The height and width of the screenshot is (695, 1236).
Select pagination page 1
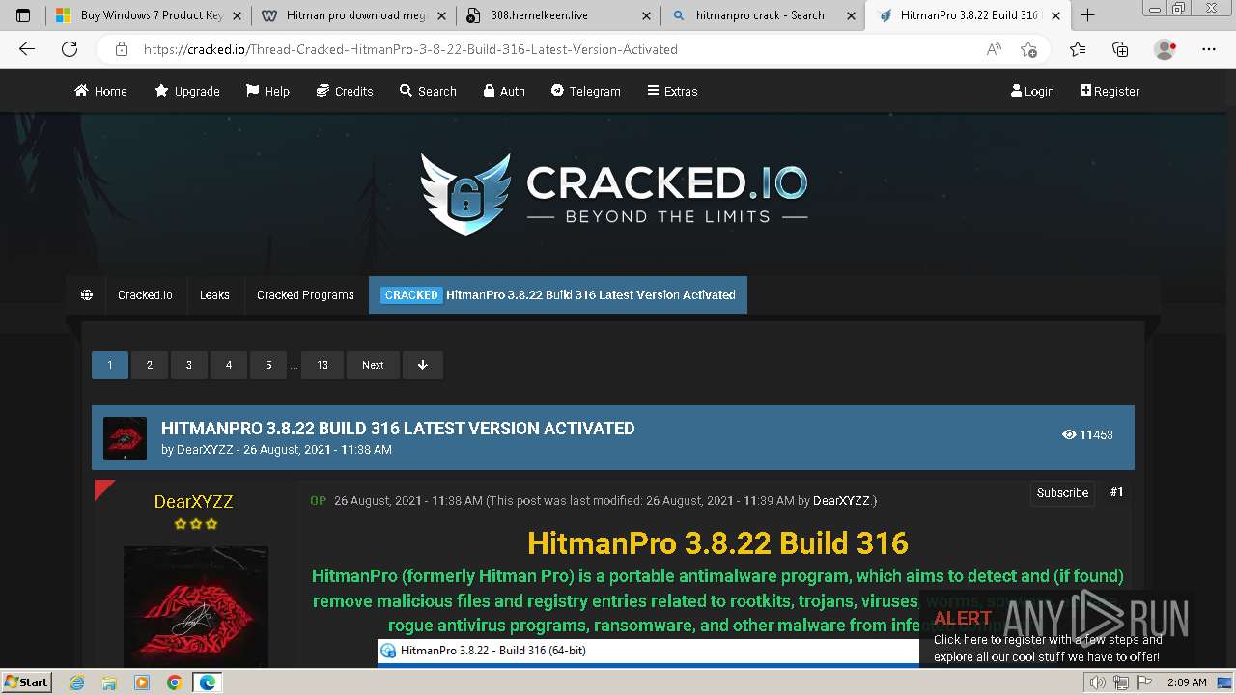(x=110, y=365)
